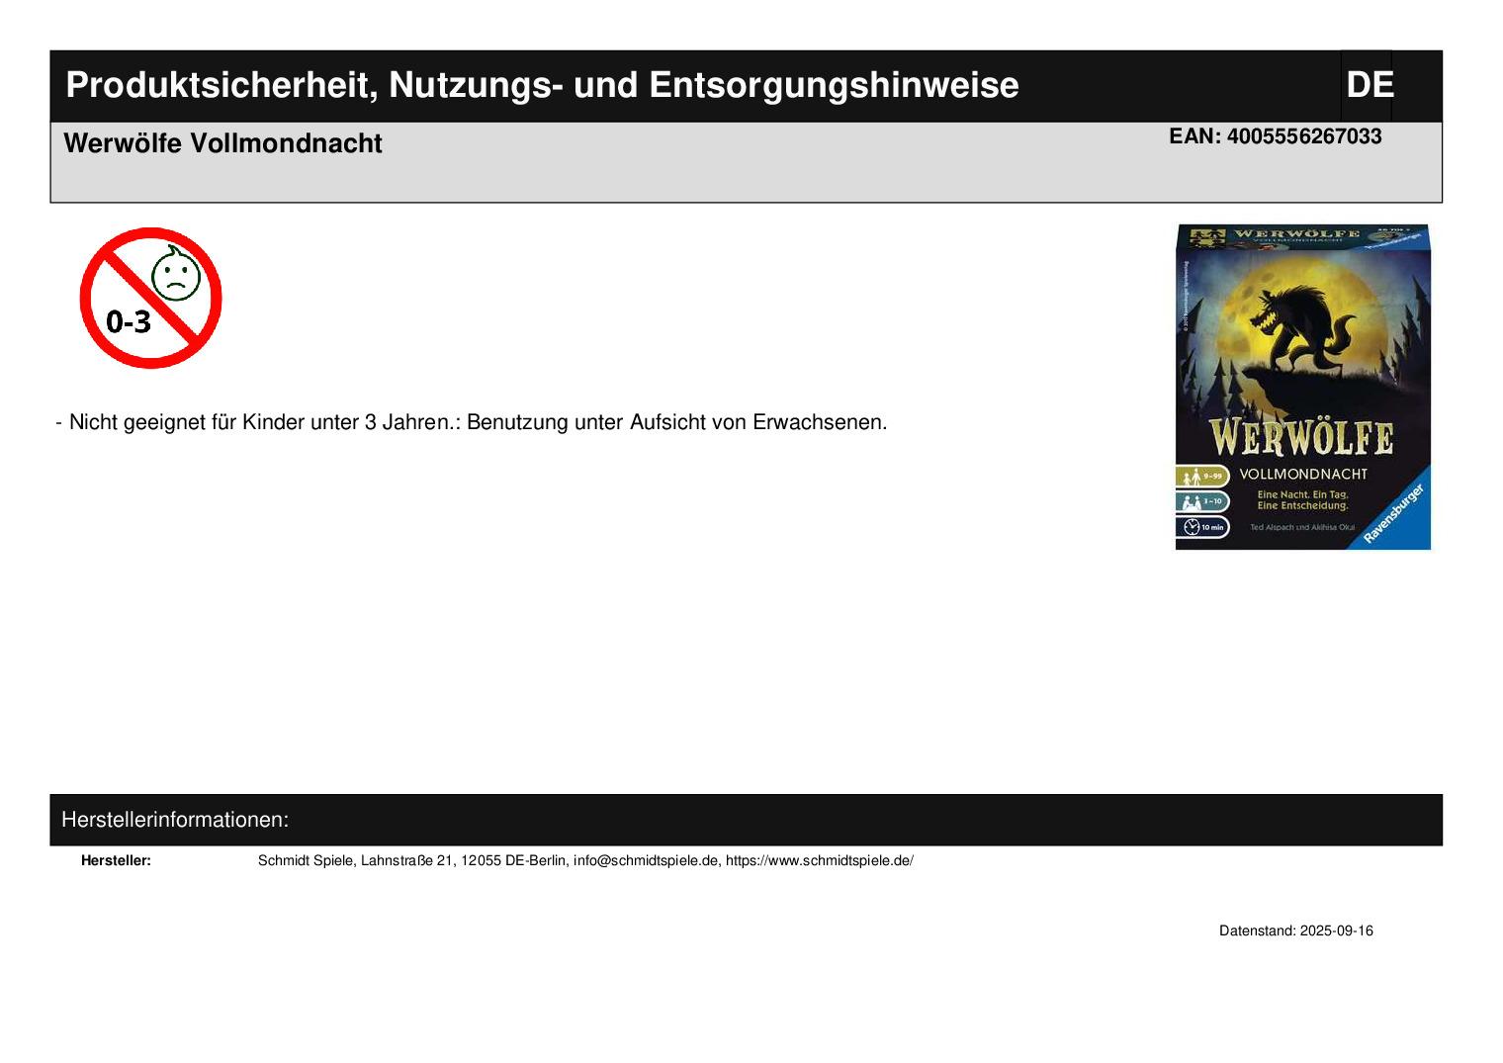The height and width of the screenshot is (1063, 1503).
Task: Click the warning text 'Nicht geeignet für Kinder unter 3 Jahren'
Action: coord(261,422)
